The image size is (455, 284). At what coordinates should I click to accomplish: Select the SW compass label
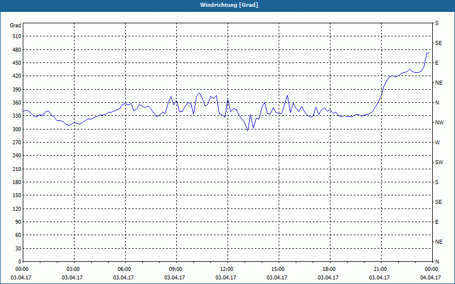tap(439, 162)
